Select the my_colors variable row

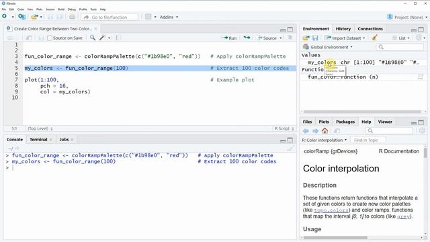click(x=363, y=63)
